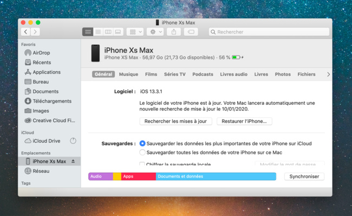Image resolution: width=352 pixels, height=216 pixels.
Task: Switch to the Podcasts tab
Action: [203, 75]
